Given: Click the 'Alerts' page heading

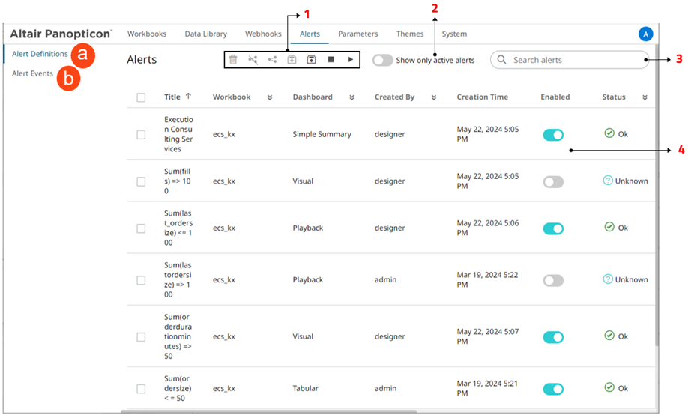Looking at the screenshot, I should 142,60.
